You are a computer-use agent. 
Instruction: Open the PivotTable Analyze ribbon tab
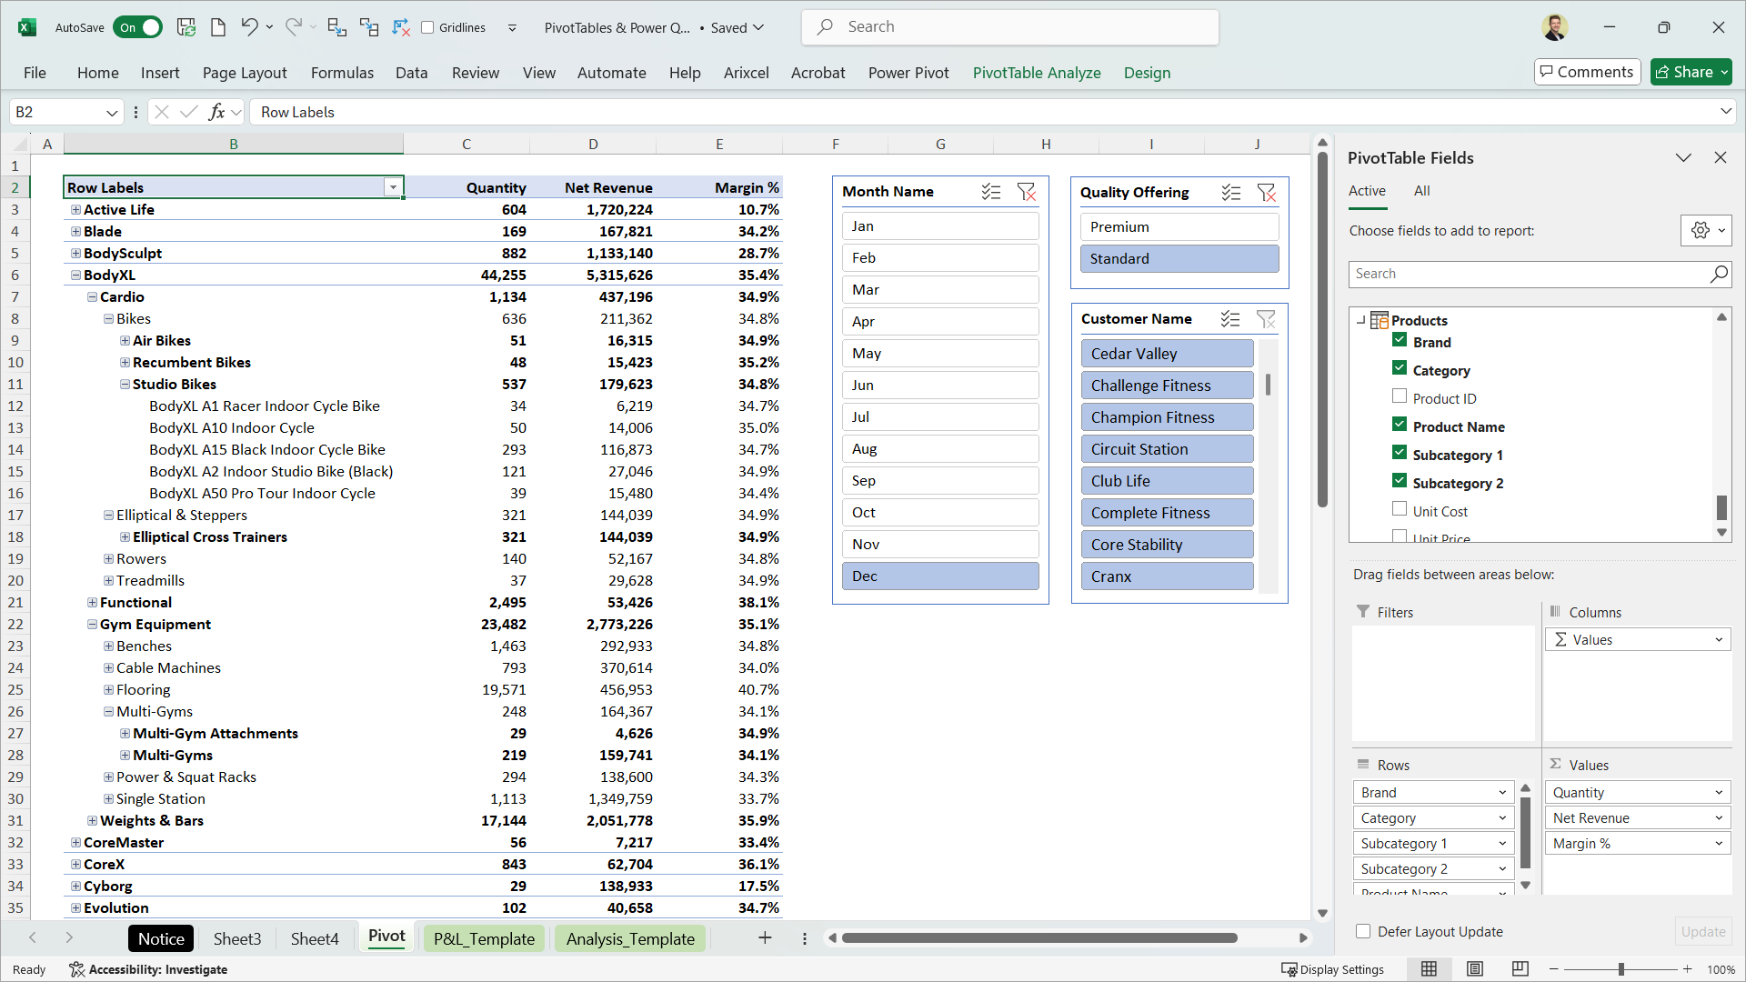1037,73
